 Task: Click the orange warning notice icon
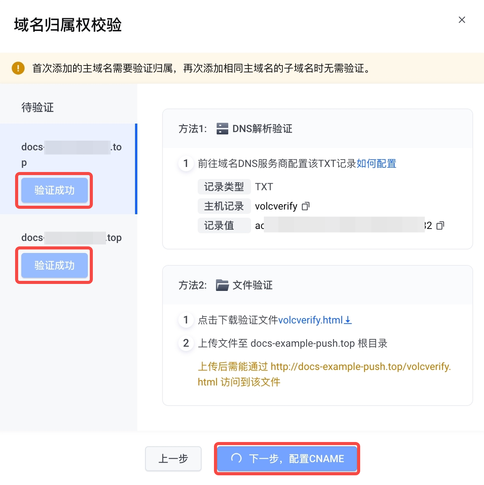pyautogui.click(x=18, y=68)
